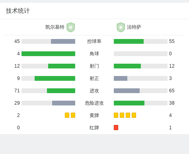189x154 pixels.
Task: Click the second yellow card icon for 凯尔基特
Action: tap(73, 115)
